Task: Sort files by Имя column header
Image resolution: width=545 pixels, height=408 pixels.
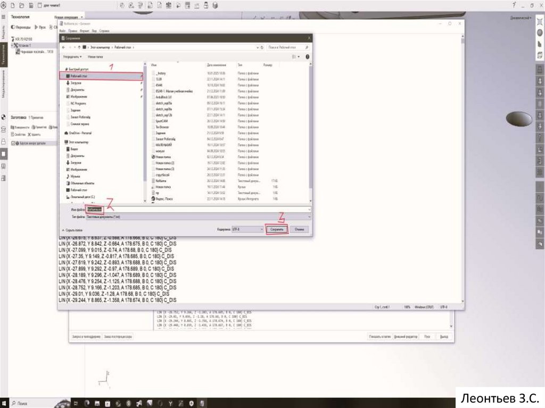Action: point(154,65)
